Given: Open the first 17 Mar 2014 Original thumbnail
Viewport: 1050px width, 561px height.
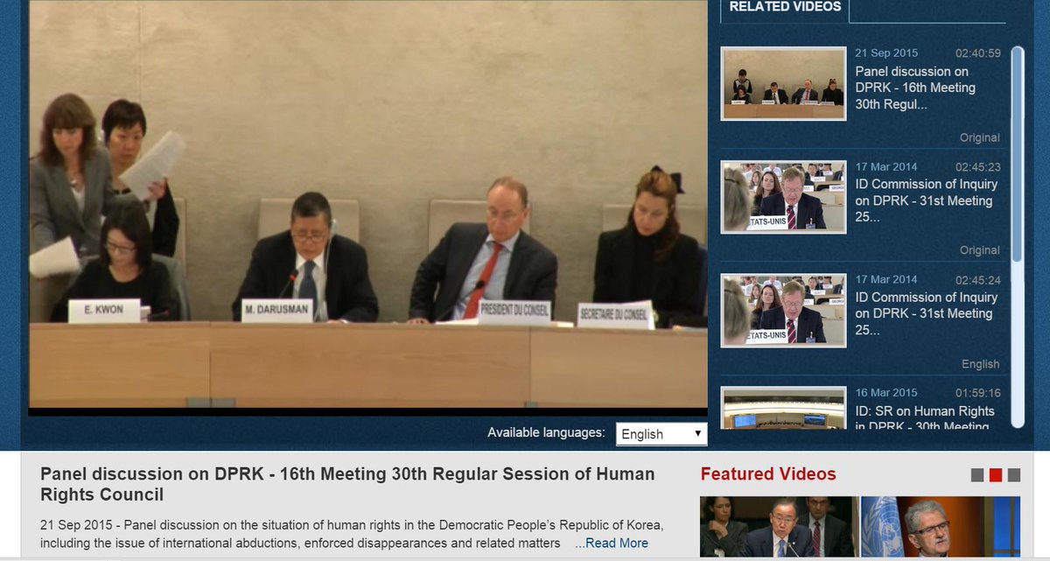Looking at the screenshot, I should tap(783, 197).
